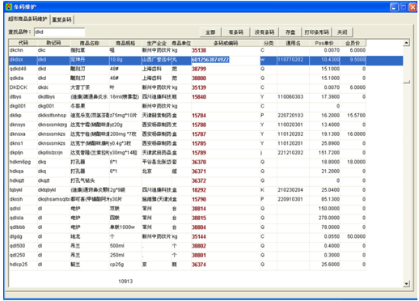This screenshot has height=301, width=419.
Task: Click generic name 220720103 cell
Action: tap(290, 116)
